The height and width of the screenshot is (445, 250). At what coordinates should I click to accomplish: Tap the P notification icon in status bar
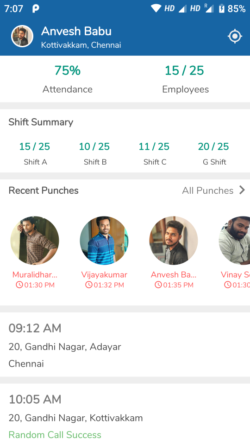point(36,8)
